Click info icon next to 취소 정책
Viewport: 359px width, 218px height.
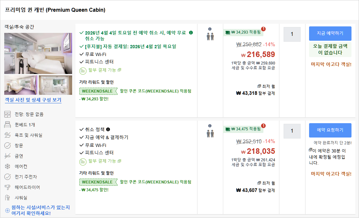(108, 129)
